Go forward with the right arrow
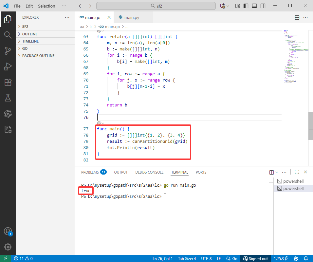The height and width of the screenshot is (262, 313). [x=89, y=6]
